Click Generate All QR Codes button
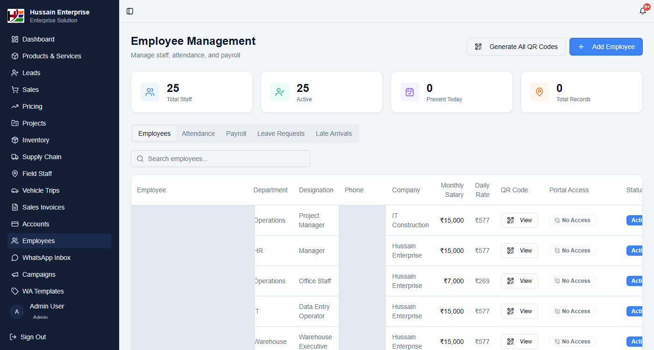 point(516,47)
